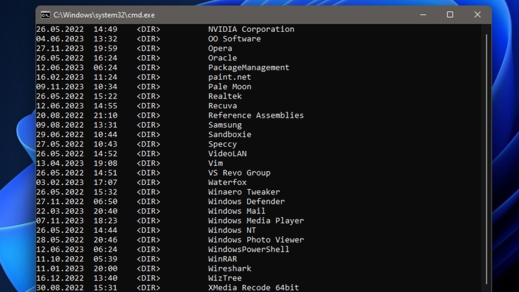Viewport: 519px width, 292px height.
Task: Click the Winaero Tweaker directory name
Action: coord(244,192)
